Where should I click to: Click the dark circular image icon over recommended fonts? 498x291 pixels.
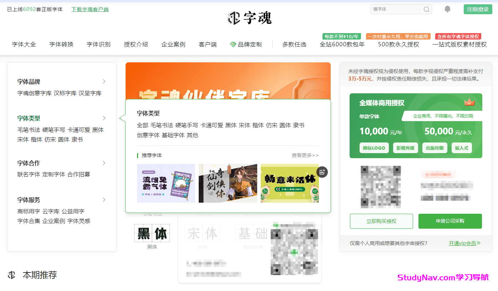[x=322, y=172]
